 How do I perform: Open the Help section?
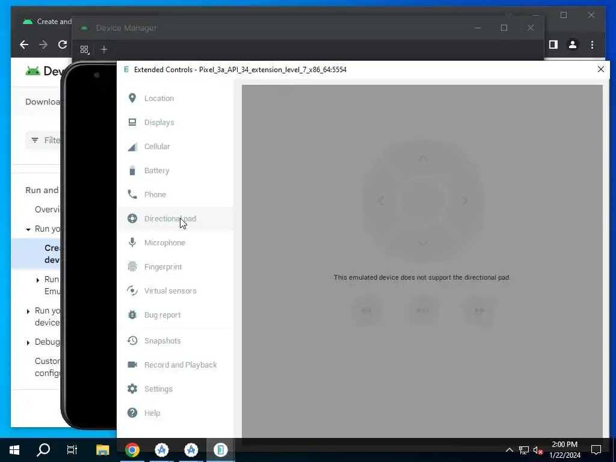click(175, 413)
